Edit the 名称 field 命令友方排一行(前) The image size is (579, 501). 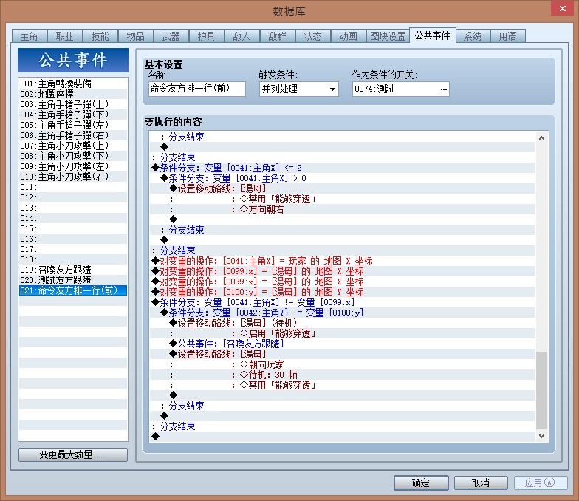pos(197,89)
